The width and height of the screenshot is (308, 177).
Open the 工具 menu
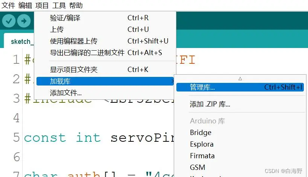click(59, 5)
